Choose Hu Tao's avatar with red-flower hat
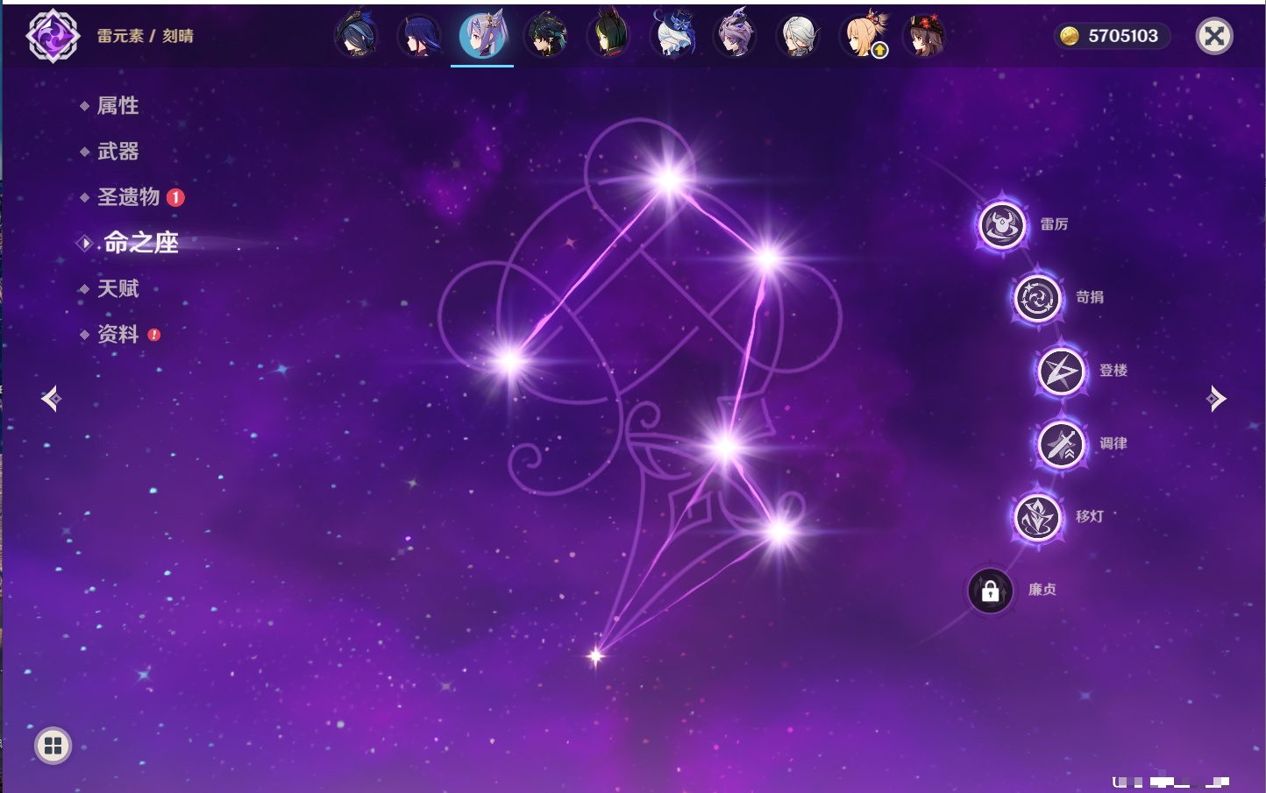The image size is (1266, 793). coord(925,37)
